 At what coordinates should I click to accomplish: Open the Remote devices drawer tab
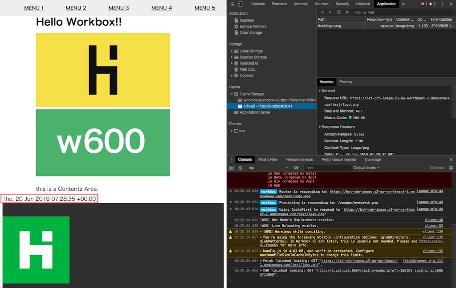[x=299, y=160]
